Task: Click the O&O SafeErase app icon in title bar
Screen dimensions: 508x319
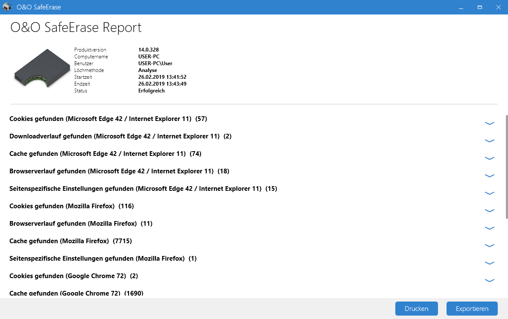Action: [x=7, y=7]
